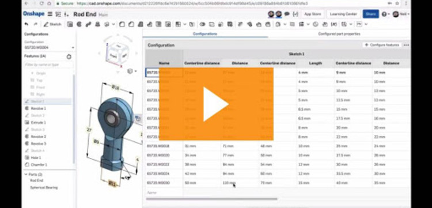Click the version graph icon beside menu
This screenshot has width=432, height=208.
(x=58, y=14)
